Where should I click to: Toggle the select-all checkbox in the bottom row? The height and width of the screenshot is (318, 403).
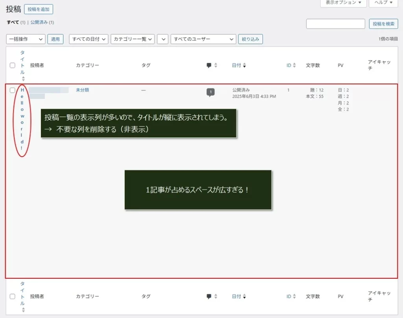click(12, 296)
